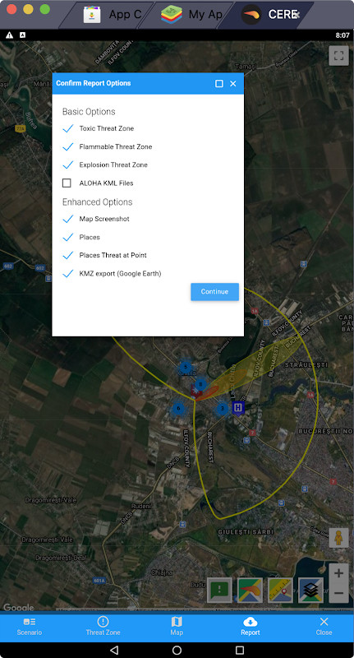Click the warning triangle status icon
Screen dimensions: 354x658
click(9, 35)
